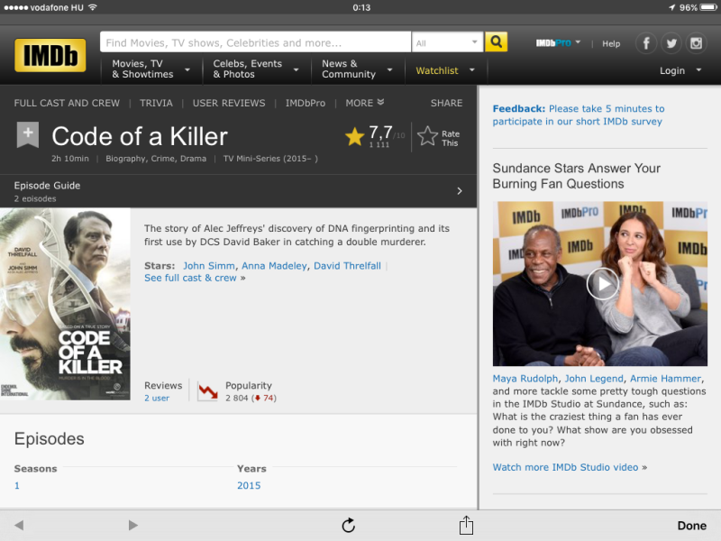Open Maya Rudolph's page

pyautogui.click(x=525, y=379)
